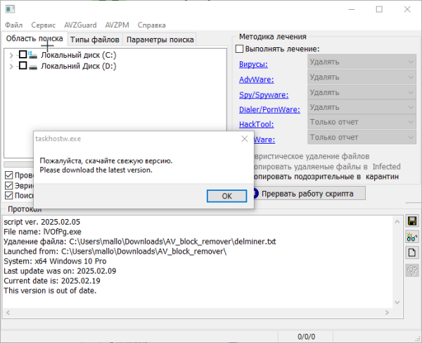Click protocol scrollbar up arrow
The width and height of the screenshot is (422, 343).
click(397, 221)
